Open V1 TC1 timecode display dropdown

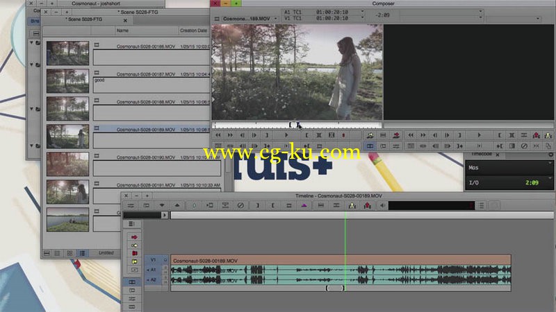click(x=361, y=18)
